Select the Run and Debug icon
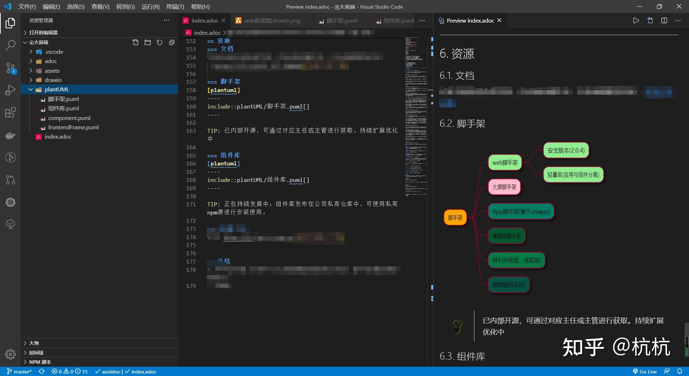This screenshot has width=689, height=376. (10, 90)
